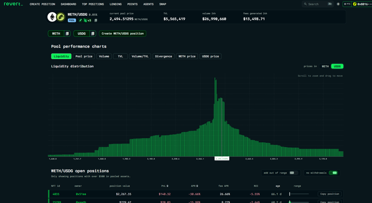Toggle light/dark theme sun icon
372x203 pixels.
[338, 4]
